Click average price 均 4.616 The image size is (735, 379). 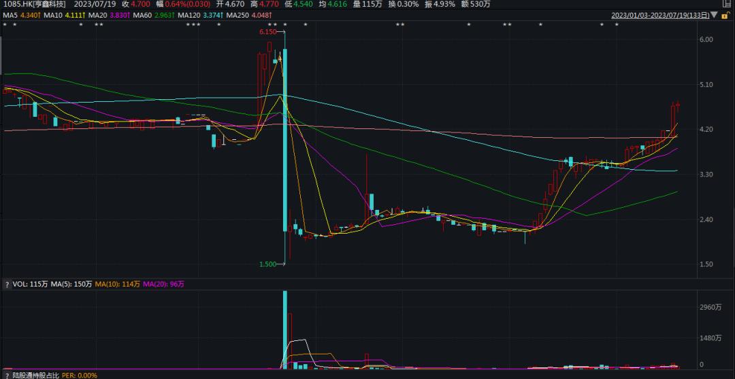(333, 4)
